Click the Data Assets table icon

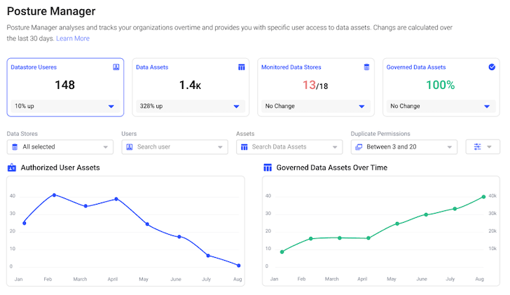[242, 67]
